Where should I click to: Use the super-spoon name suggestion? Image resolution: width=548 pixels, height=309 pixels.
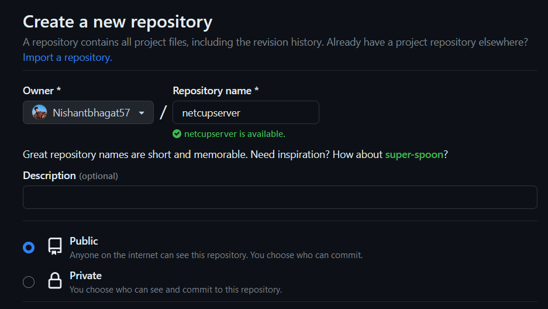coord(414,154)
